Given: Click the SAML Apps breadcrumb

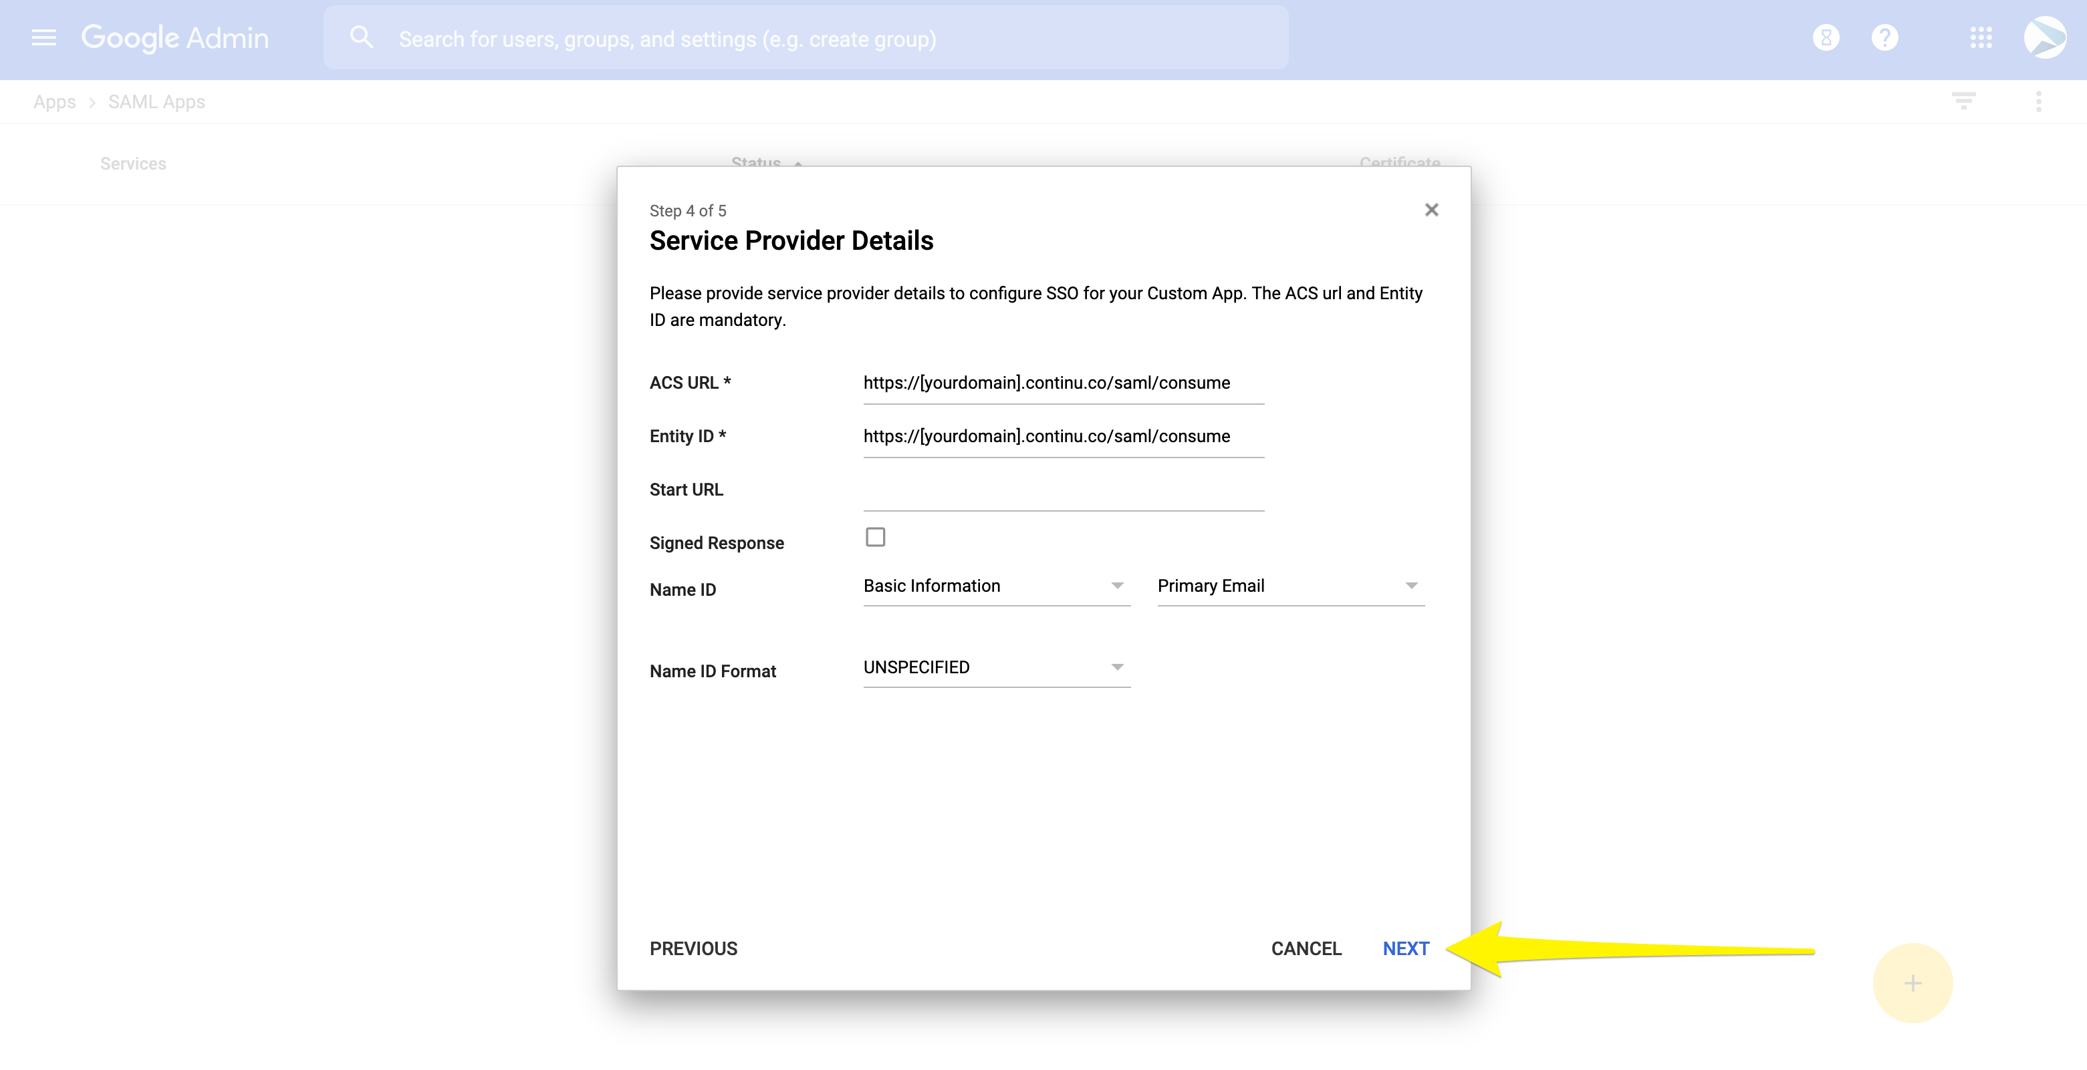Looking at the screenshot, I should (x=156, y=102).
